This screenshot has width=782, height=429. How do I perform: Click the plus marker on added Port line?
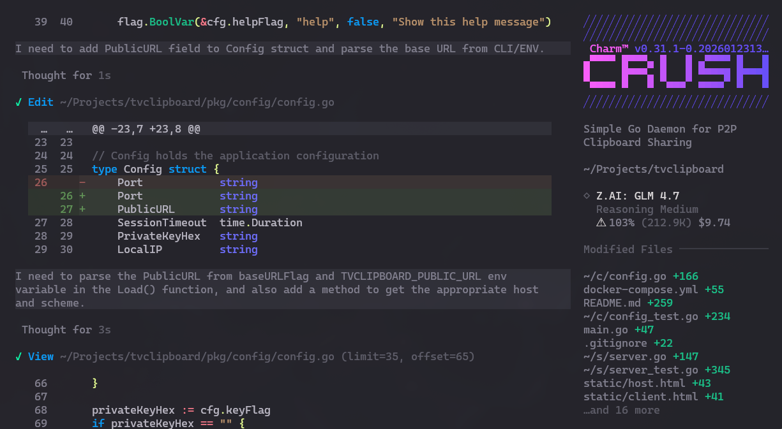pyautogui.click(x=82, y=196)
